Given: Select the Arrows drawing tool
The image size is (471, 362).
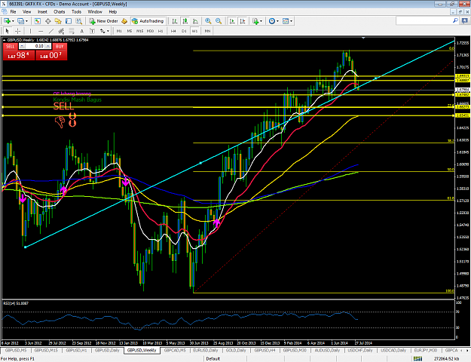Looking at the screenshot, I should point(102,31).
